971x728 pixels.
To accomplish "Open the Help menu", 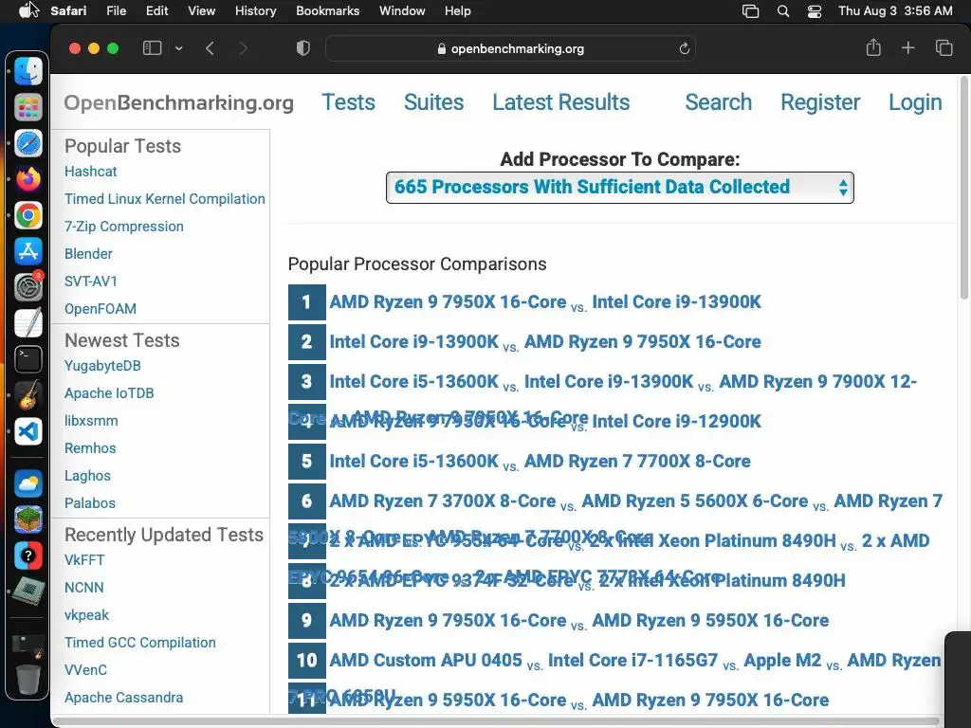I will coord(458,11).
